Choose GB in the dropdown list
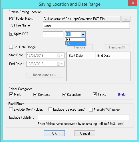 point(75,43)
